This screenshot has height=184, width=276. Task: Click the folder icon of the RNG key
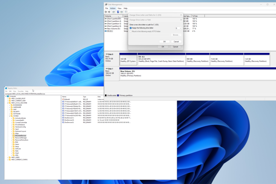14,142
